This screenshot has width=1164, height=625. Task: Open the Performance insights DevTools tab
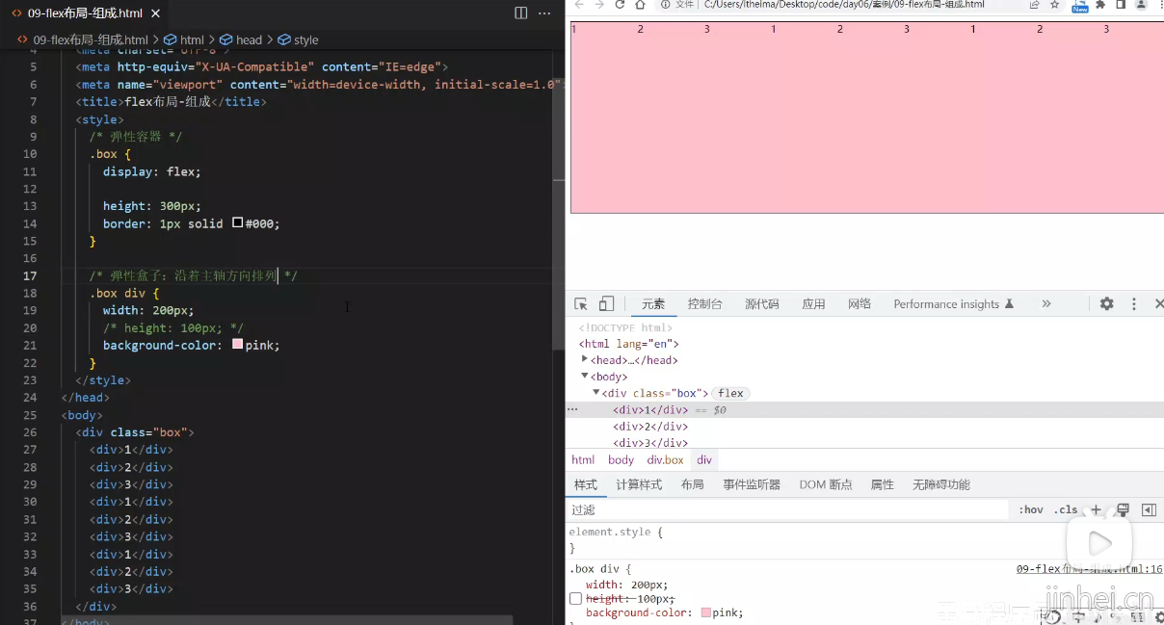click(x=953, y=304)
